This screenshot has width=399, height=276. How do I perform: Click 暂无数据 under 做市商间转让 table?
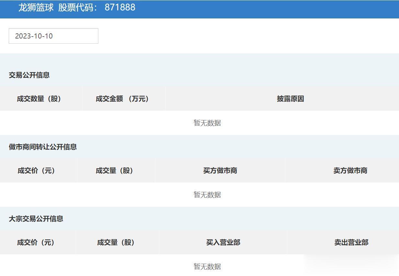pyautogui.click(x=207, y=195)
